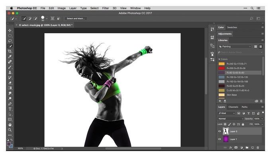Hide Layer 0 with its eye icon
The image size is (271, 157).
pyautogui.click(x=220, y=131)
